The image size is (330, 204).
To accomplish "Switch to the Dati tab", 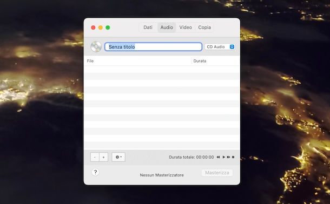I will pyautogui.click(x=148, y=28).
